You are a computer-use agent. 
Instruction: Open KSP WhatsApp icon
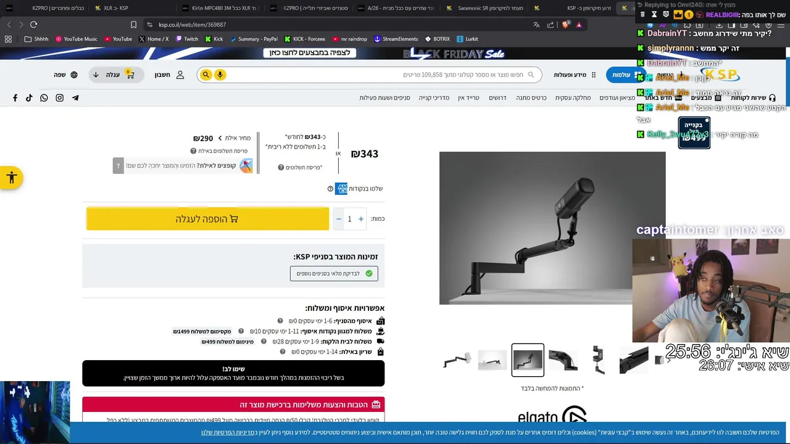click(x=44, y=98)
